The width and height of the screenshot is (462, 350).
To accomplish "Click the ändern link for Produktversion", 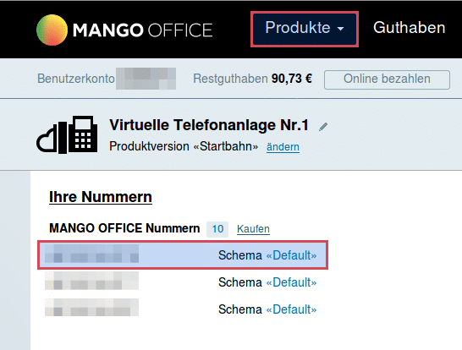I will tap(283, 146).
